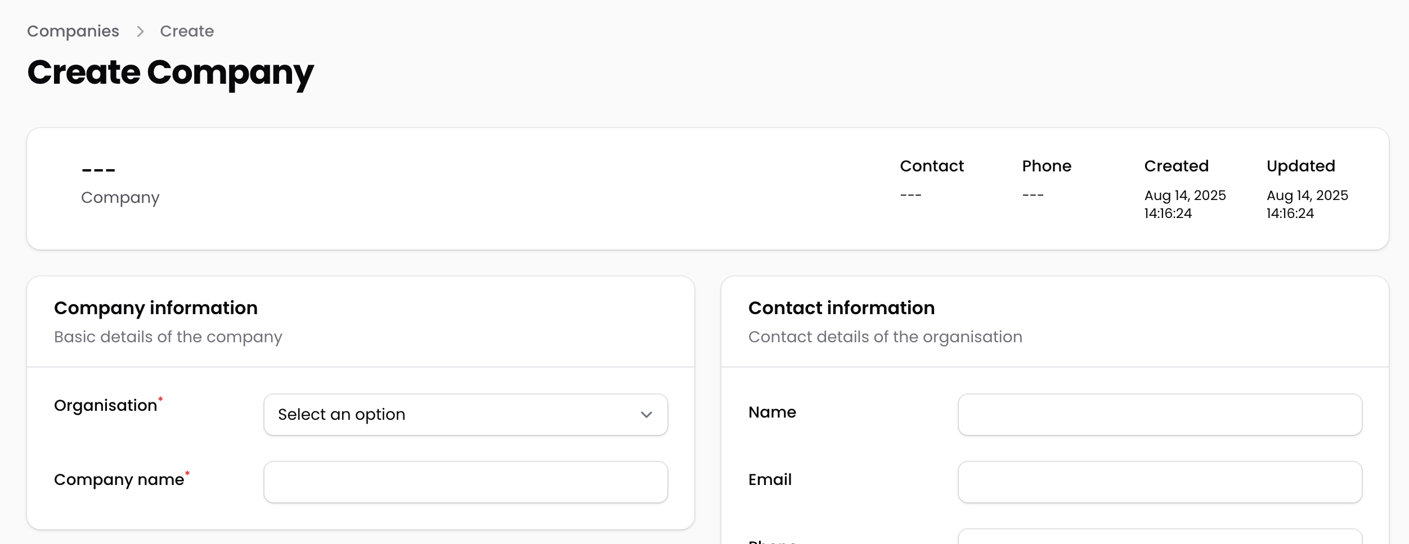
Task: Click the Email field label
Action: [770, 479]
